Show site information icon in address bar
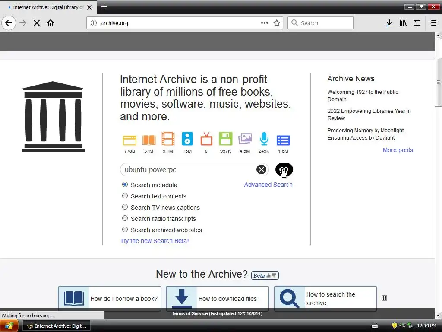The height and width of the screenshot is (332, 442). tap(94, 23)
